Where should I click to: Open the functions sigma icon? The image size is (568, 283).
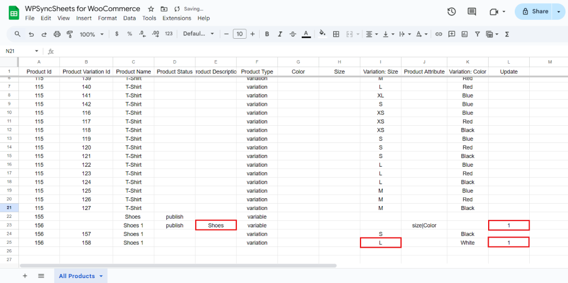[507, 34]
